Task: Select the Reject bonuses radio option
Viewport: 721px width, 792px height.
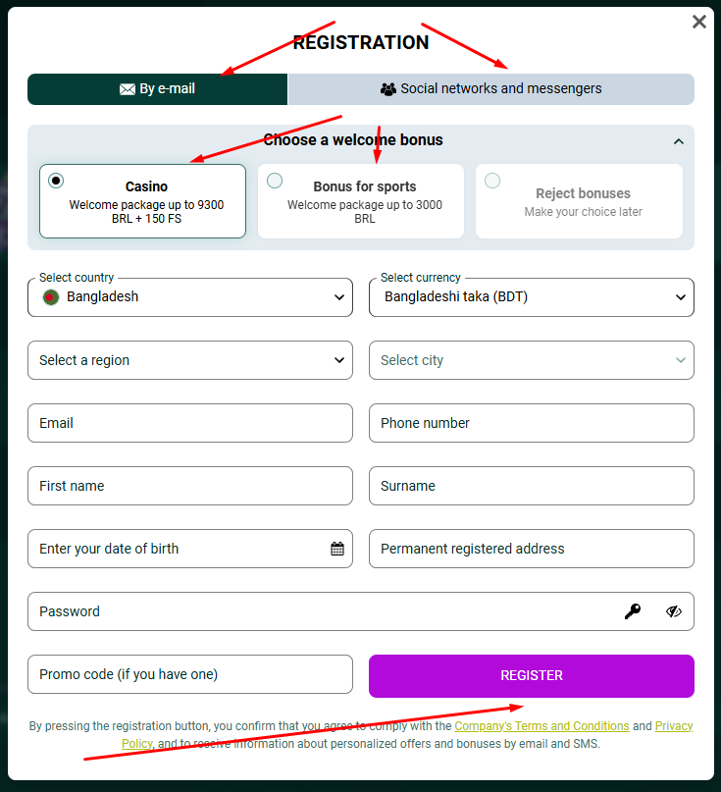Action: pyautogui.click(x=492, y=181)
